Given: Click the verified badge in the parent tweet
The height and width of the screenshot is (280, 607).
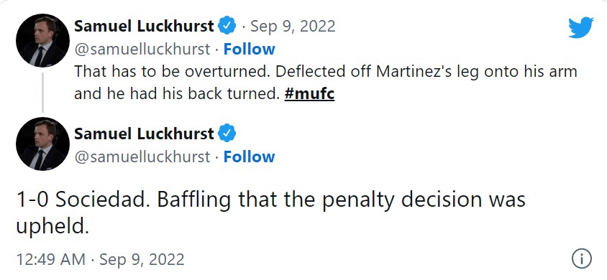Looking at the screenshot, I should tap(227, 26).
